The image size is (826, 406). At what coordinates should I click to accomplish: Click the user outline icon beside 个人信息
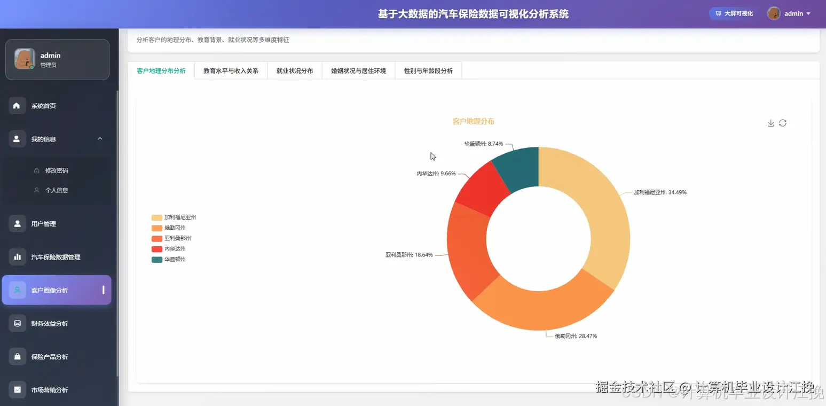pos(36,190)
